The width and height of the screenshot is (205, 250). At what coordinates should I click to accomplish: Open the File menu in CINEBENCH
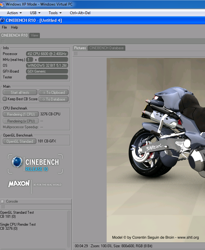coord(4,27)
